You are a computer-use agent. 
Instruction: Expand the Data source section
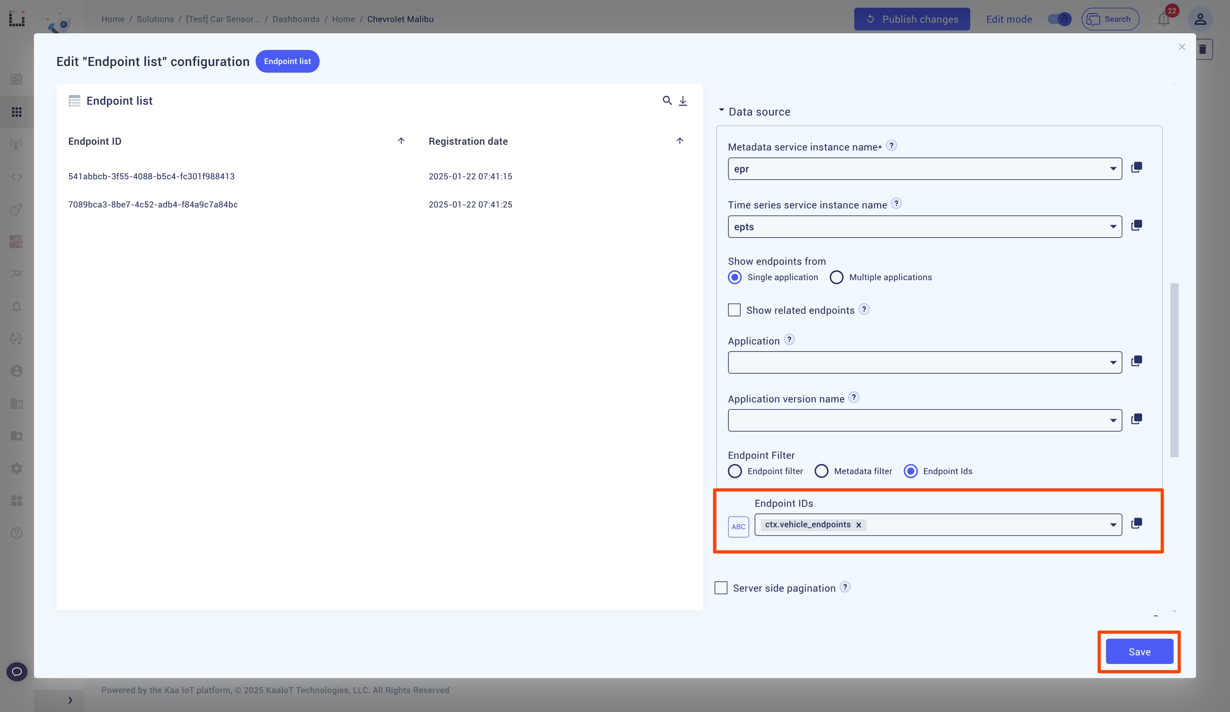coord(721,111)
